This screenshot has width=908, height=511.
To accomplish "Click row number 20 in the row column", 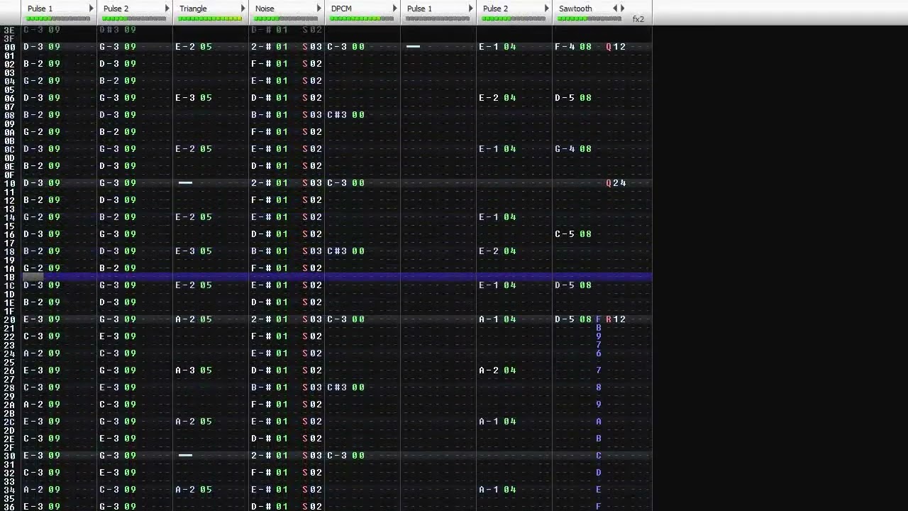I will point(9,319).
